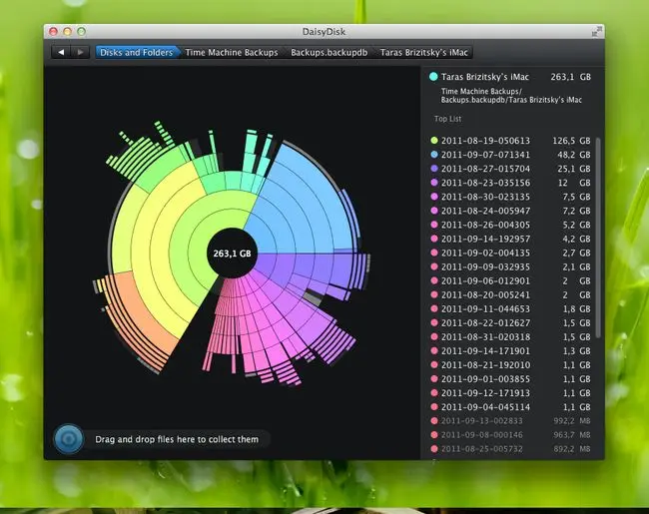
Task: Select backup 2011-08-23-035156
Action: 511,183
